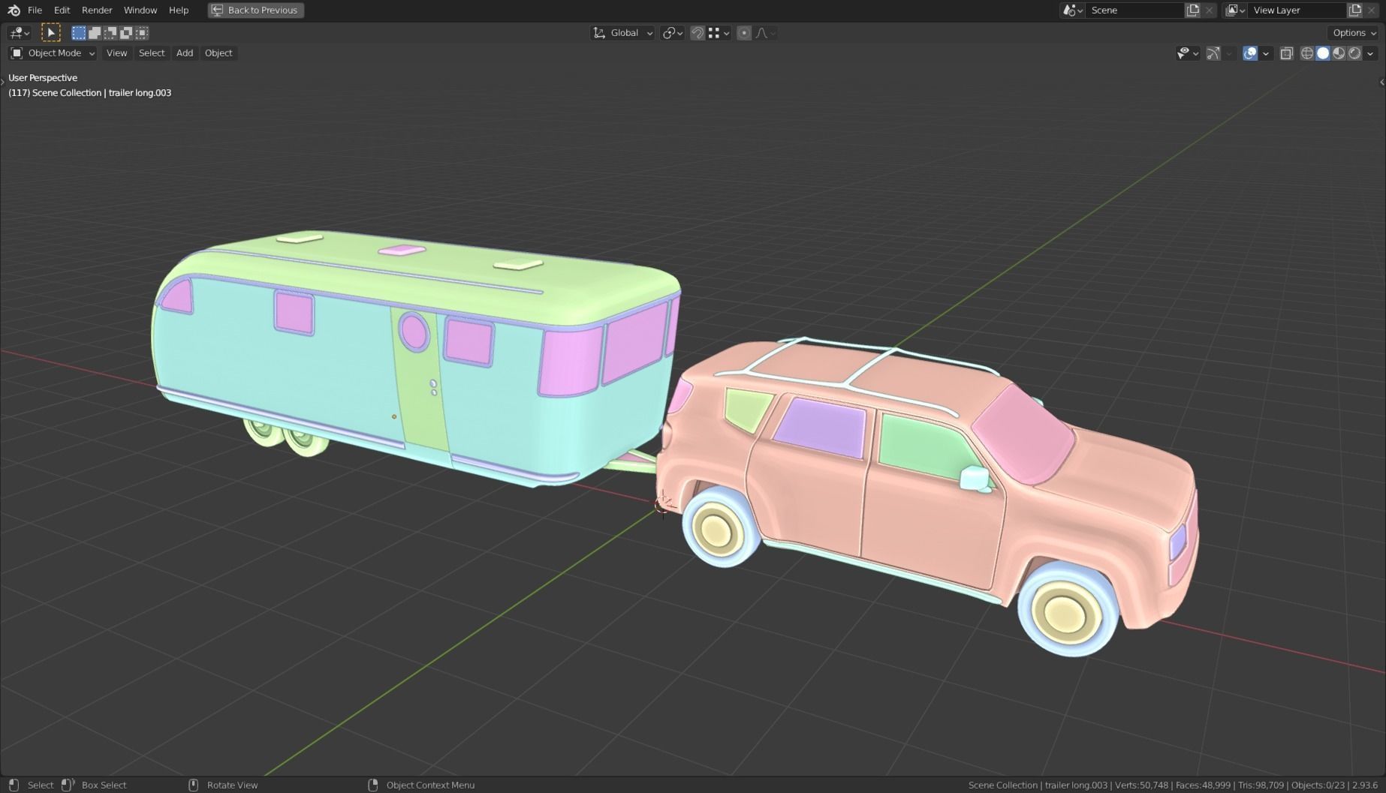Toggle X-ray mode
The height and width of the screenshot is (793, 1386).
[x=1286, y=53]
